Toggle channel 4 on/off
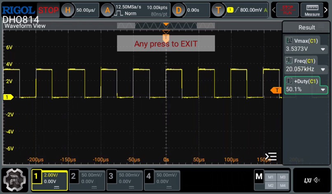This screenshot has width=332, height=194. coord(148,176)
